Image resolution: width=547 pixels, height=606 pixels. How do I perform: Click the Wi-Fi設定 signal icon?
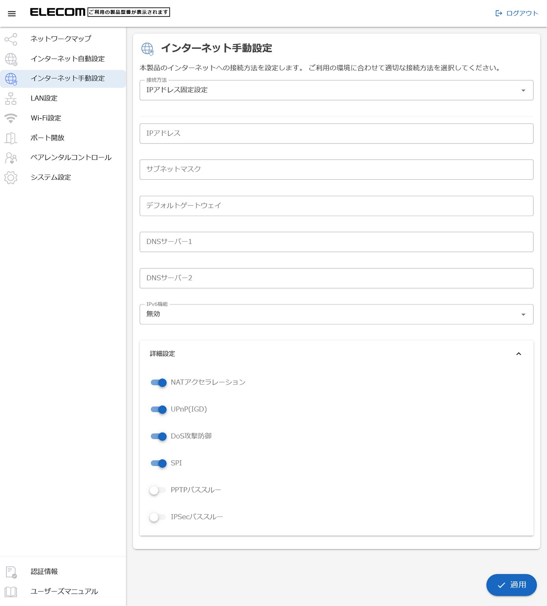(x=11, y=118)
